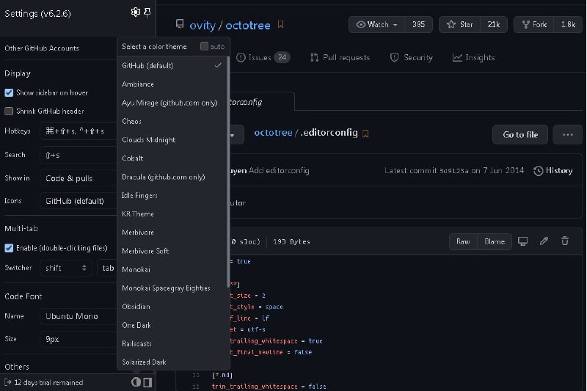Pick the Obsidian theme

pyautogui.click(x=172, y=307)
